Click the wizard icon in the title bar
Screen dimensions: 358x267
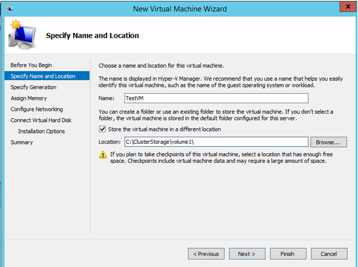[10, 9]
